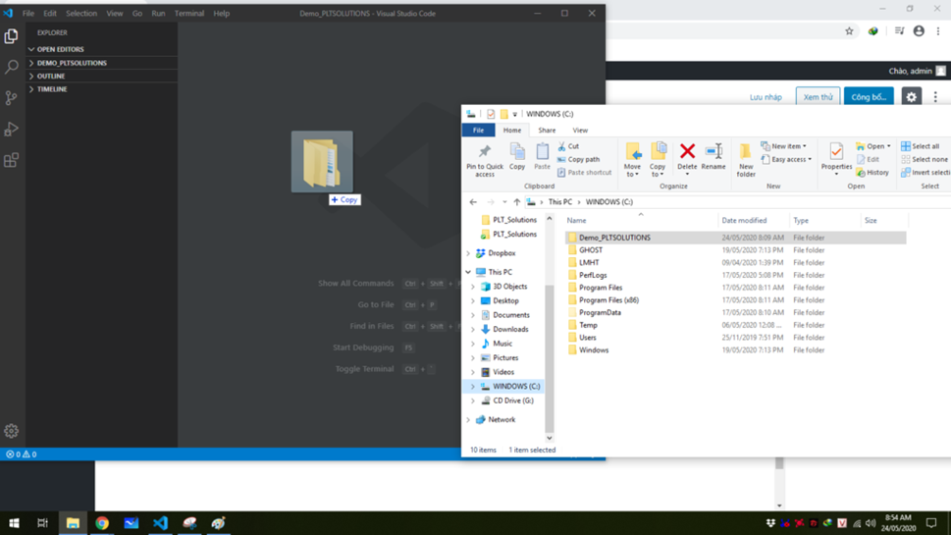Image resolution: width=951 pixels, height=535 pixels.
Task: Expand the OUTLINE section
Action: point(51,76)
